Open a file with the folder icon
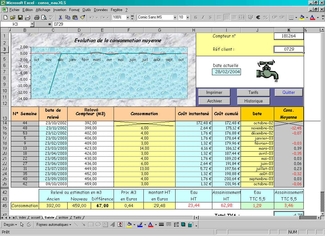The image size is (325, 236). (13, 17)
